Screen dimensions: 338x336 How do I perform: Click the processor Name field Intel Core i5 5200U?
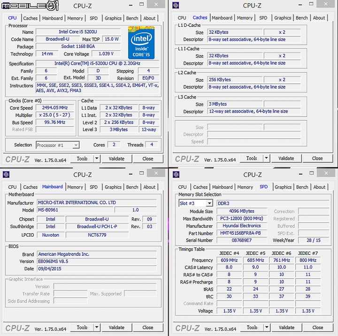(x=78, y=32)
